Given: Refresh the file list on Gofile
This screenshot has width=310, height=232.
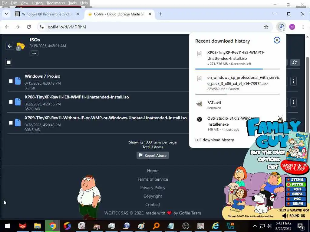Looking at the screenshot, I should (295, 63).
